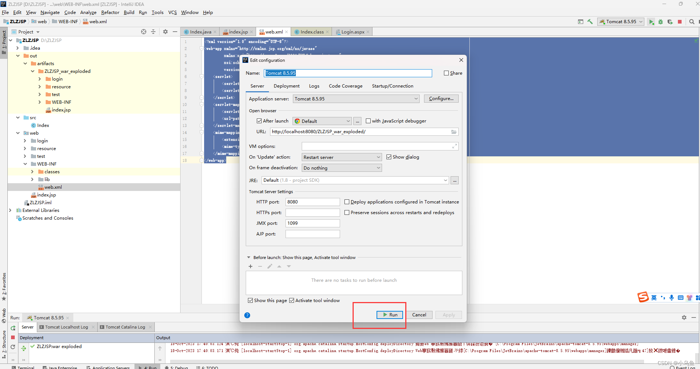Expand the classes folder under WEB-INF
This screenshot has width=700, height=369.
32,172
